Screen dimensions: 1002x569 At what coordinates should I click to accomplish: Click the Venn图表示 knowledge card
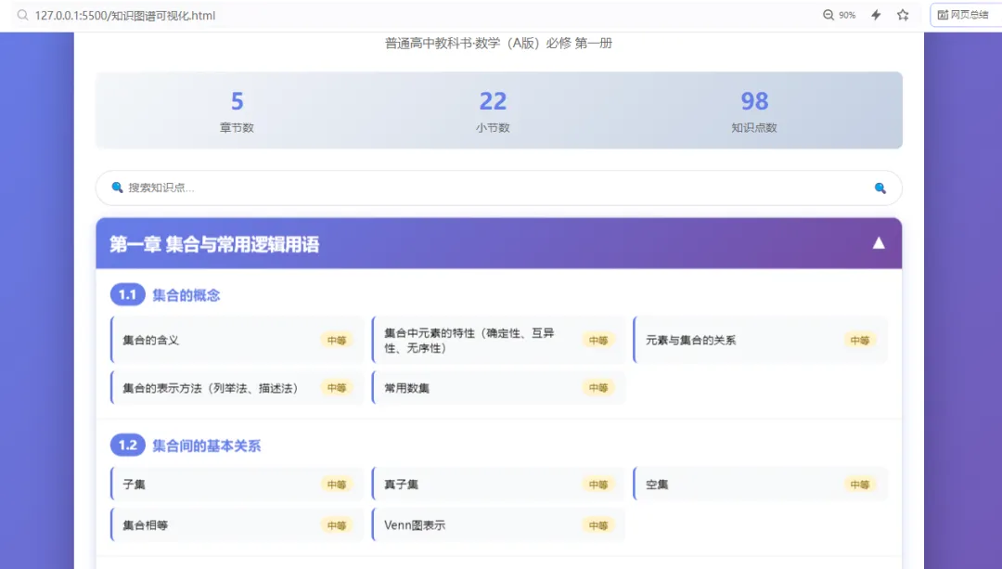(x=498, y=524)
